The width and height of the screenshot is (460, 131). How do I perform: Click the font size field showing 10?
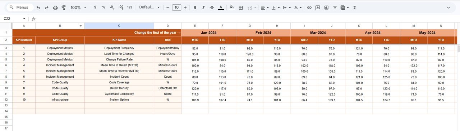(176, 8)
